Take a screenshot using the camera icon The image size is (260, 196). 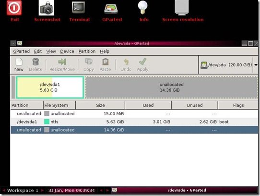tap(47, 8)
